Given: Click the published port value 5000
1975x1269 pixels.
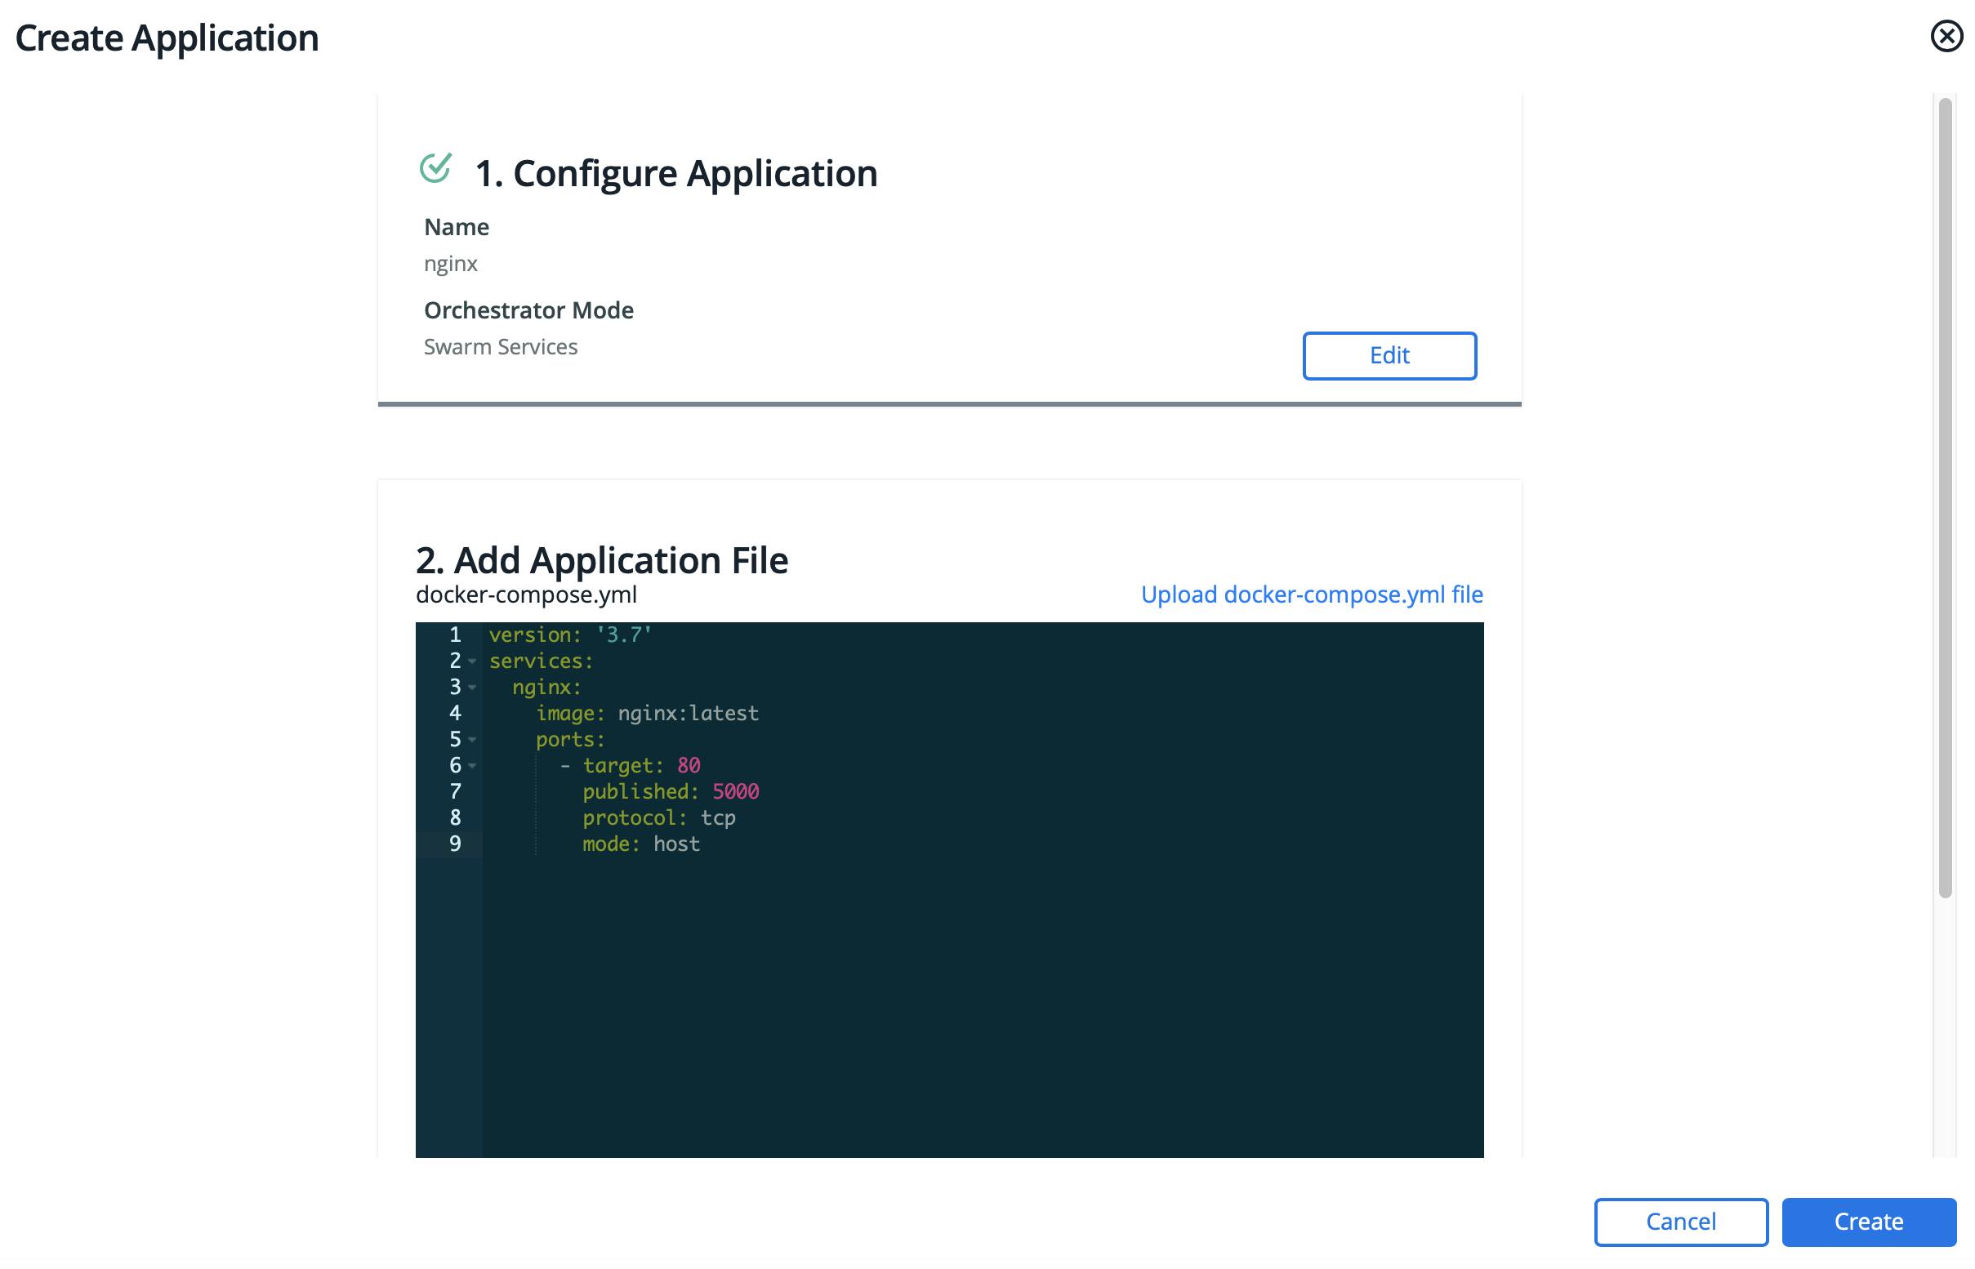Looking at the screenshot, I should 735,792.
